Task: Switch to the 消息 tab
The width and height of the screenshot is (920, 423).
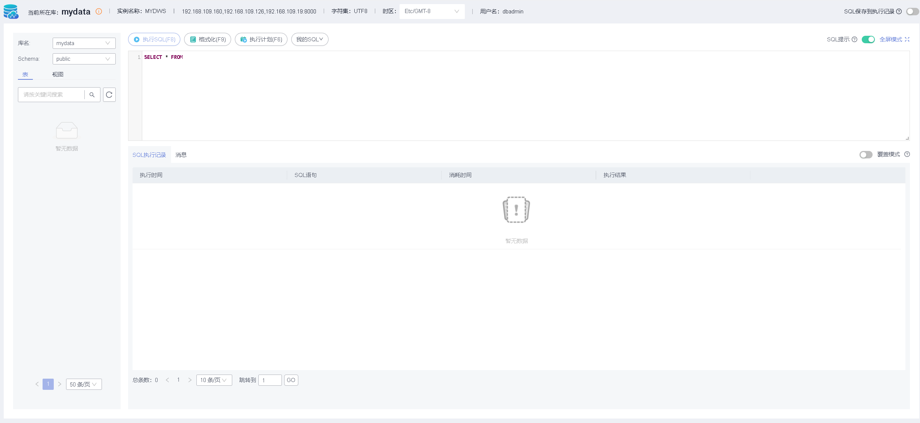Action: pos(181,155)
